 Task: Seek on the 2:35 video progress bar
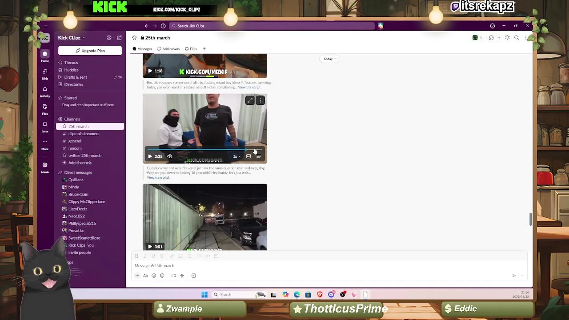point(204,150)
